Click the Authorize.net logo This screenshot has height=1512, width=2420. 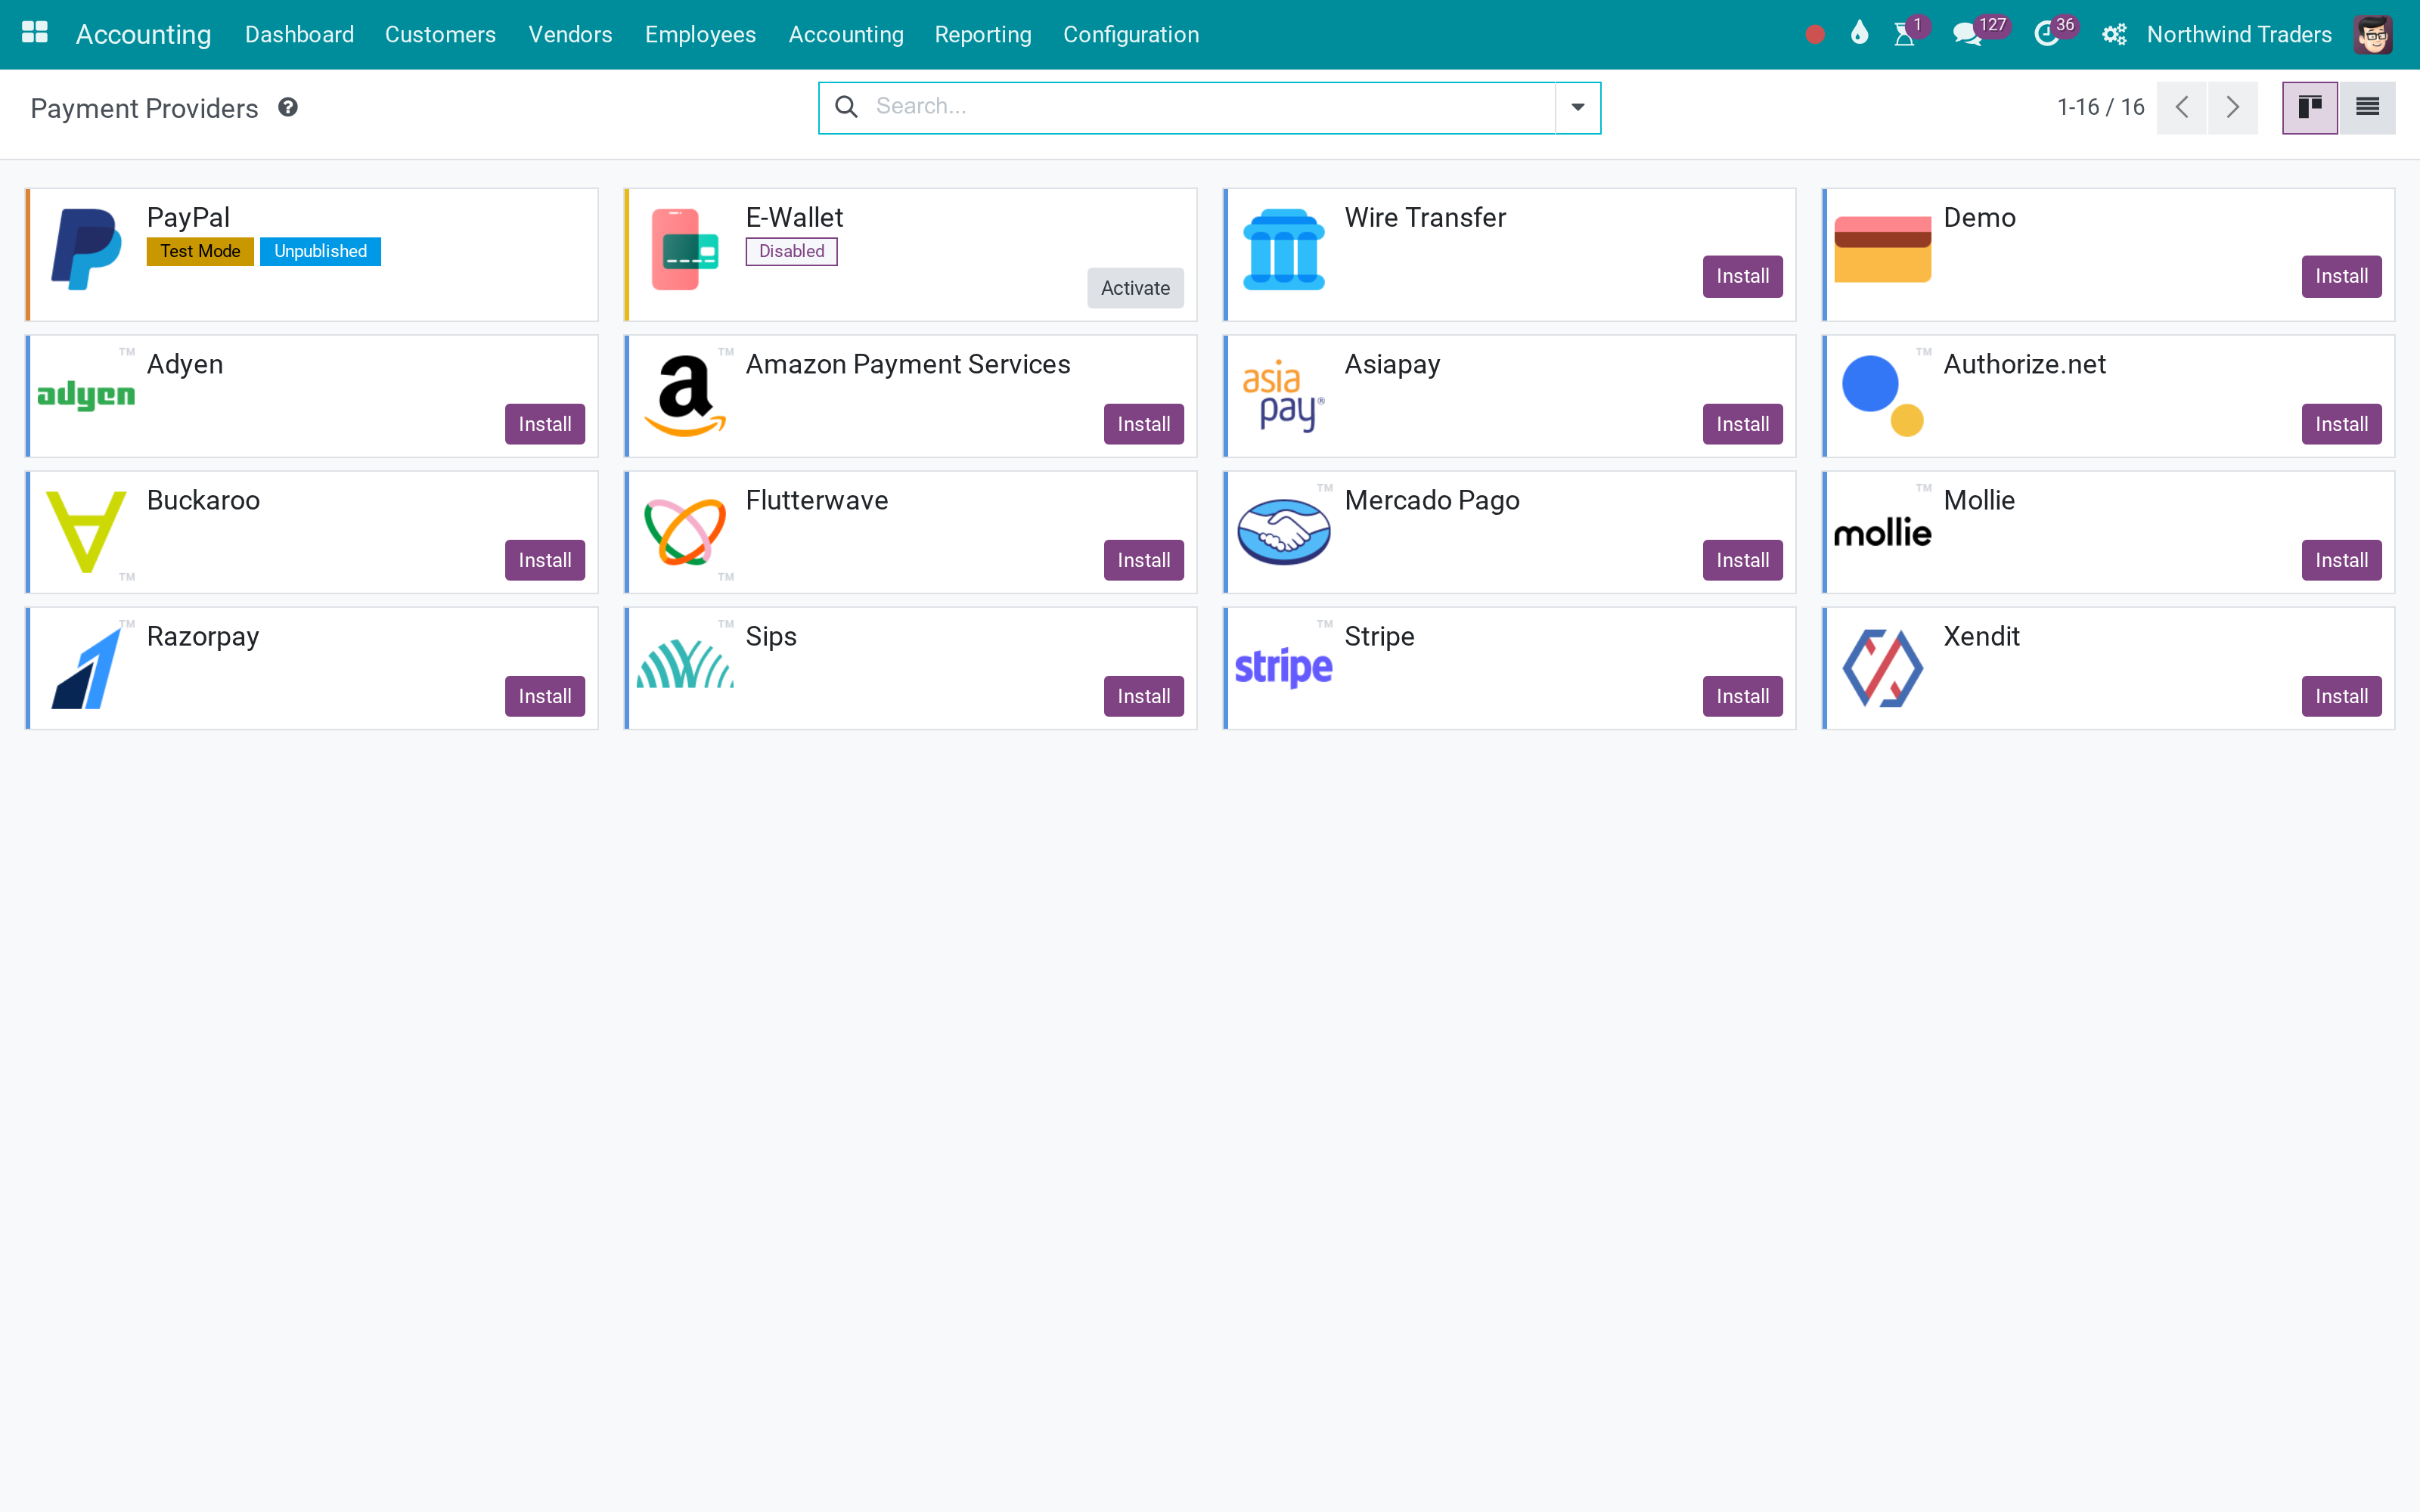1882,395
